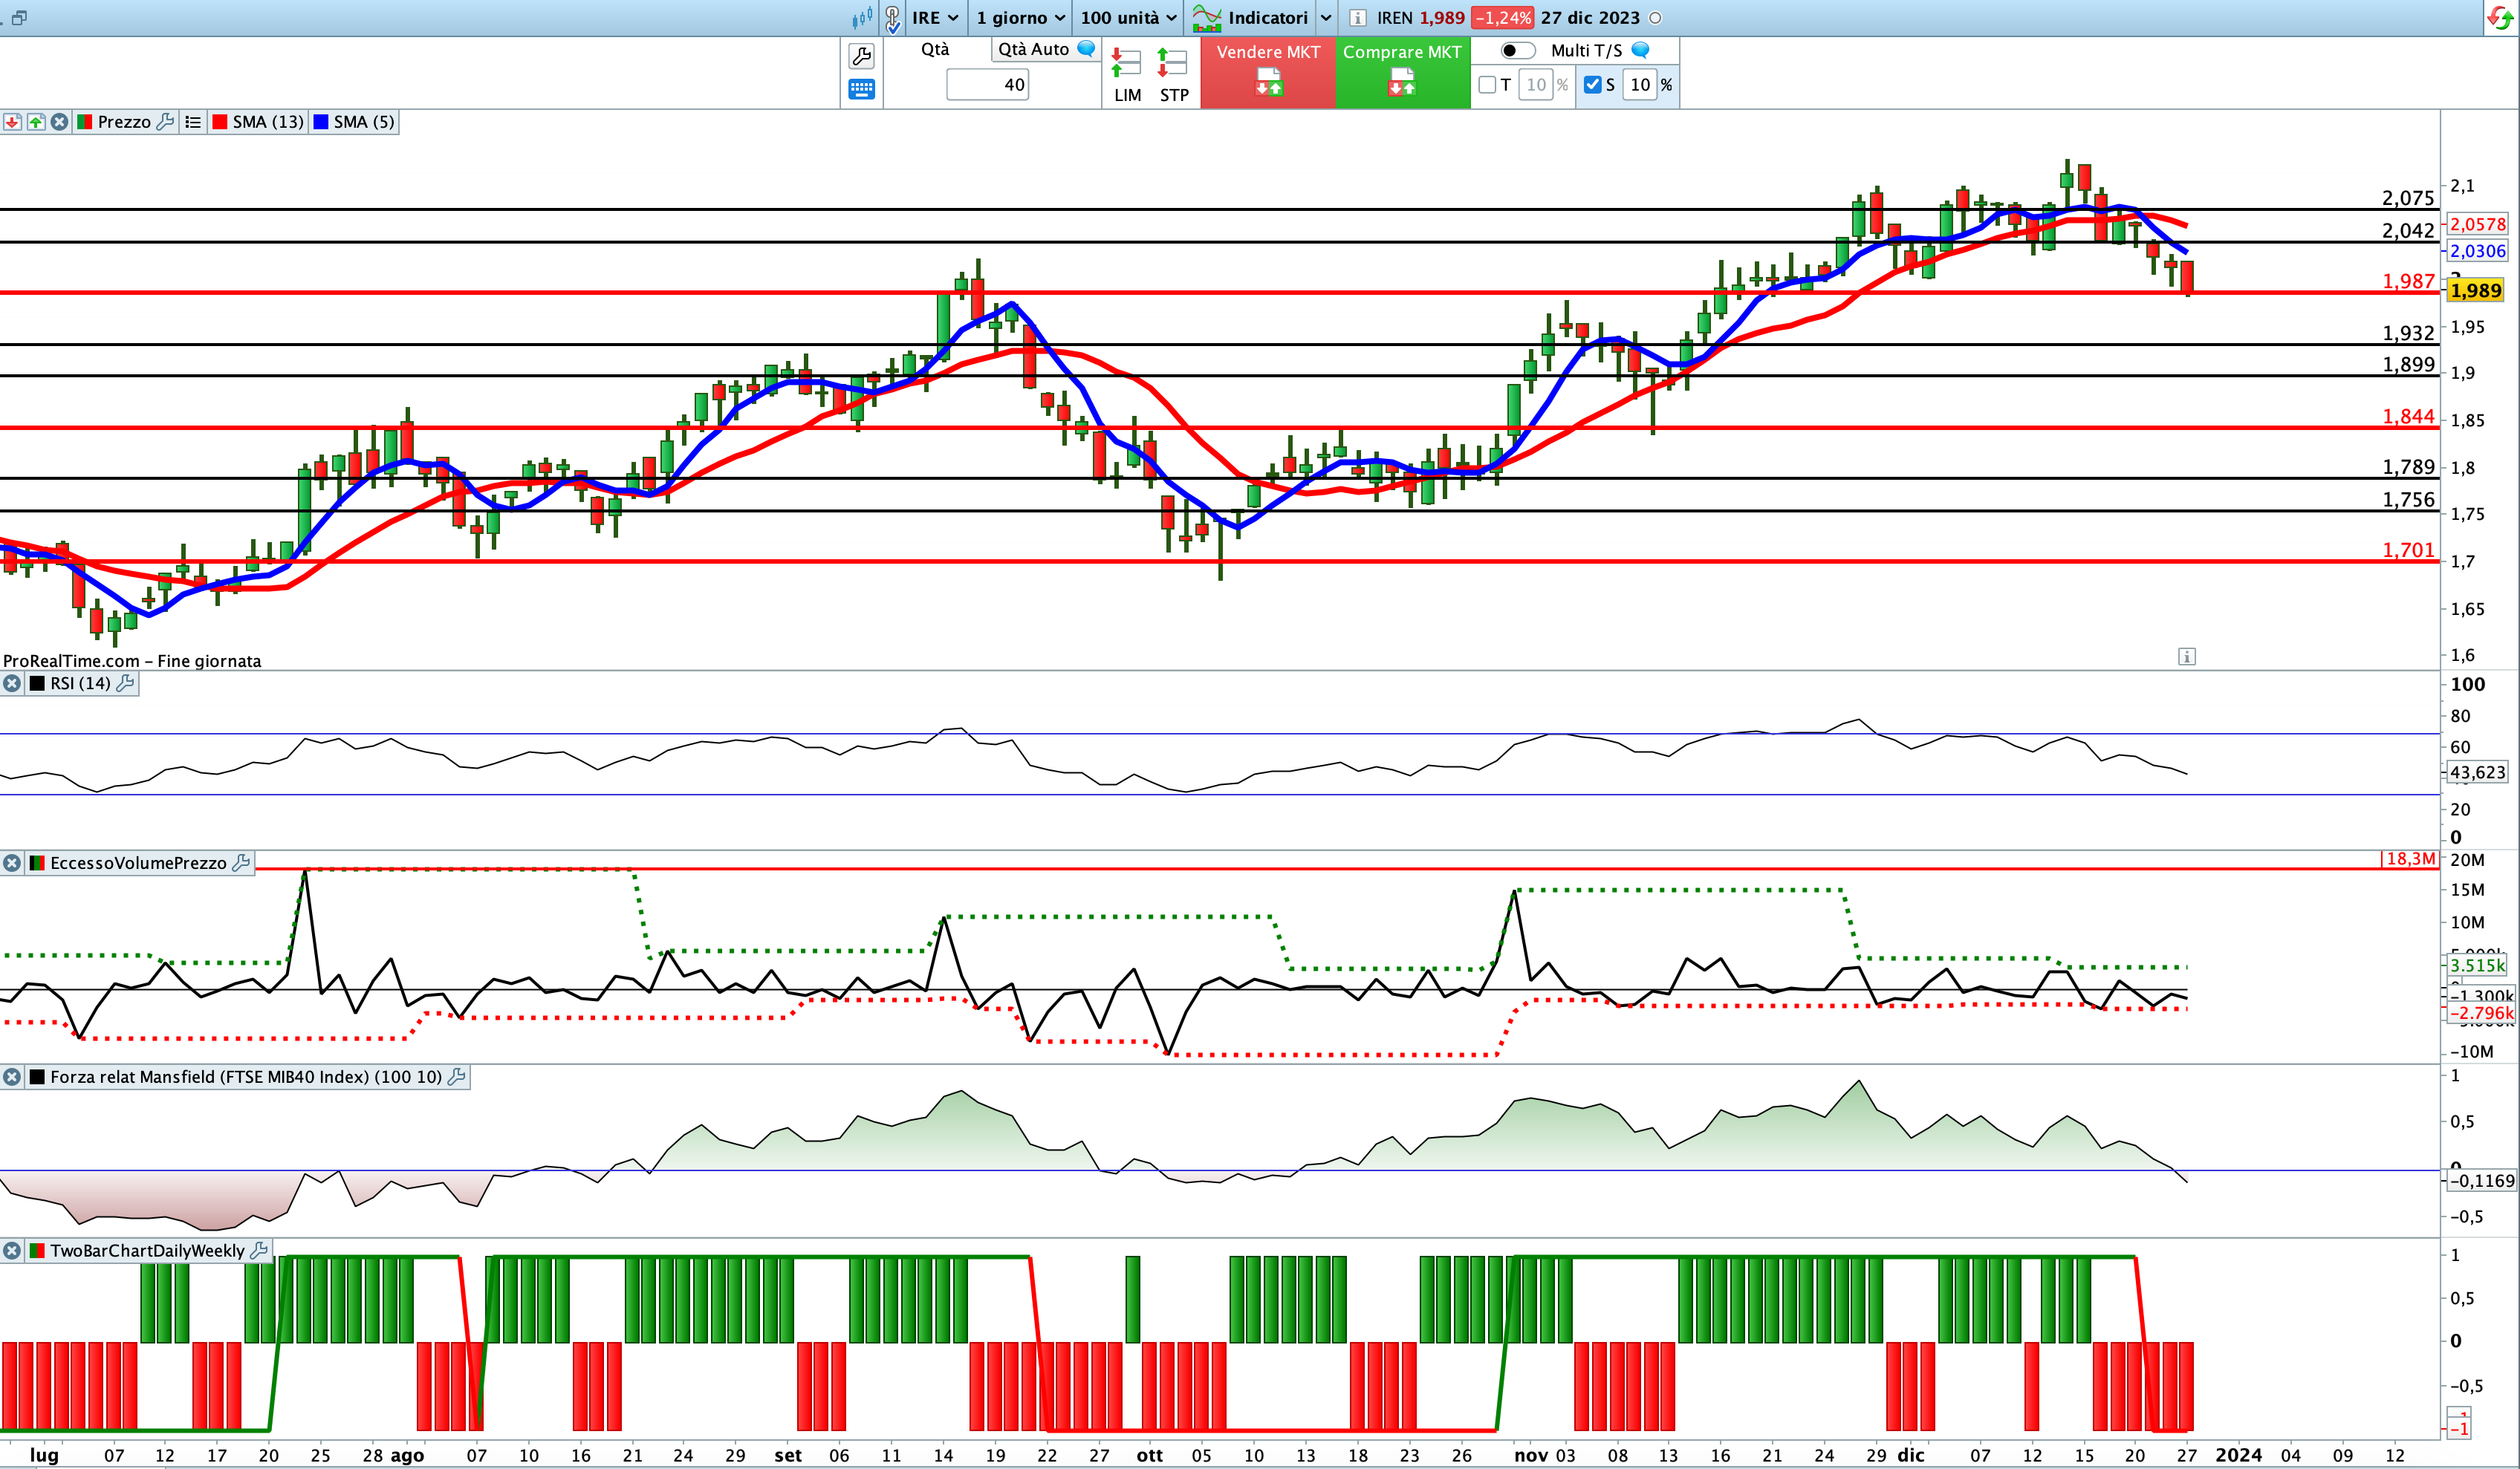The image size is (2520, 1469).
Task: Click the Prezzo red-green color swatch
Action: pyautogui.click(x=85, y=122)
